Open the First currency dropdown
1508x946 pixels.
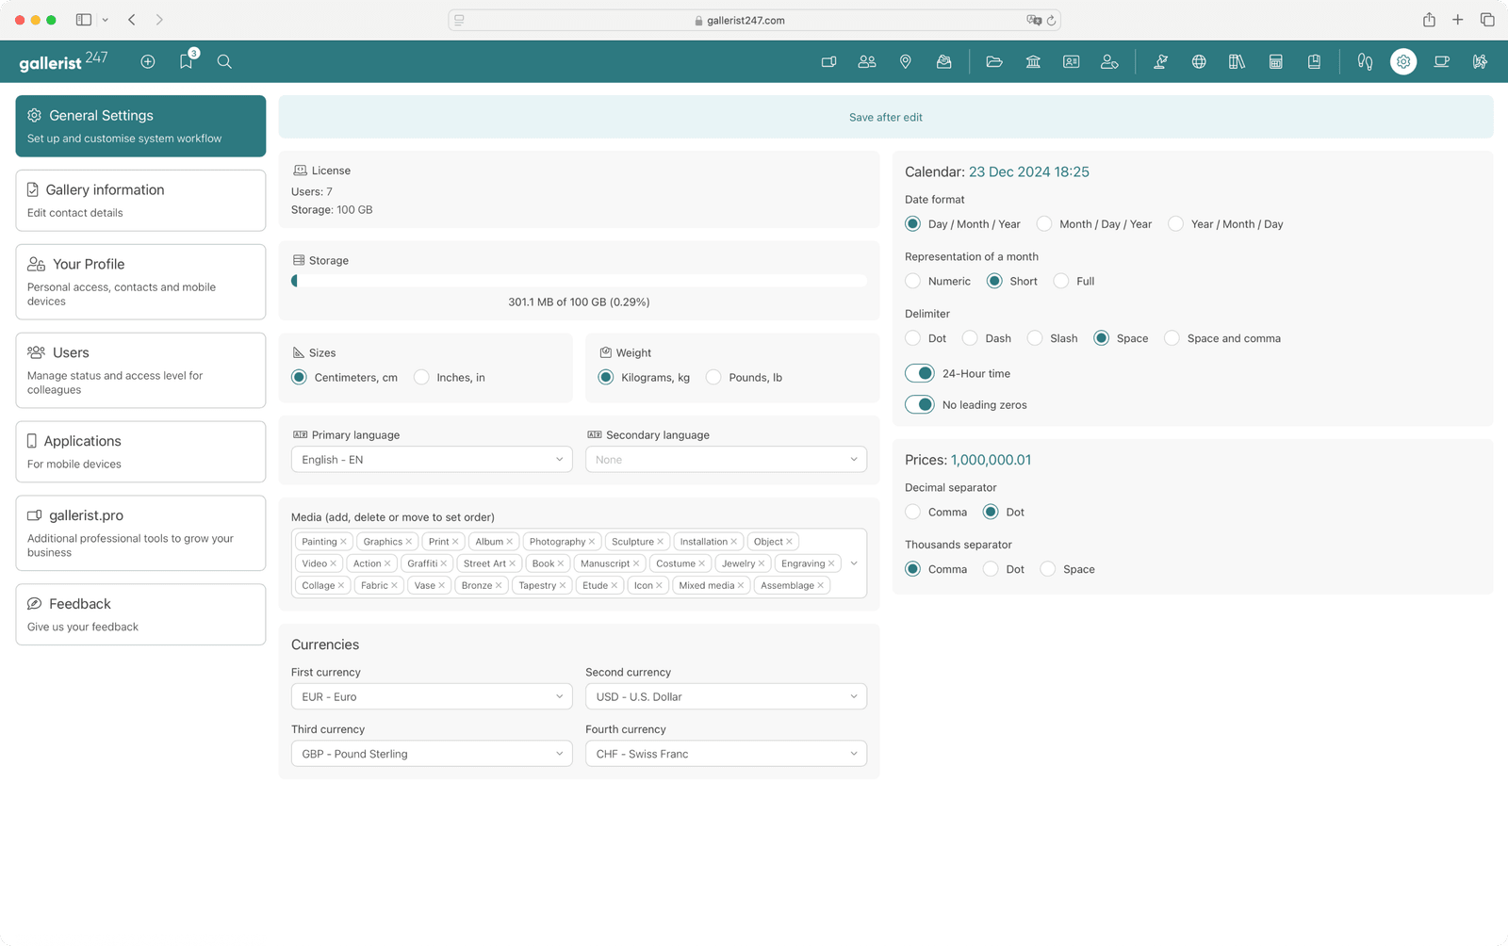tap(432, 696)
